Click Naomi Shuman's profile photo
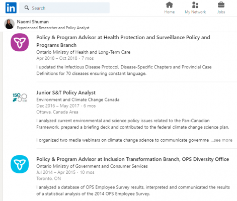Image resolution: width=237 pixels, height=201 pixels. coord(9,24)
